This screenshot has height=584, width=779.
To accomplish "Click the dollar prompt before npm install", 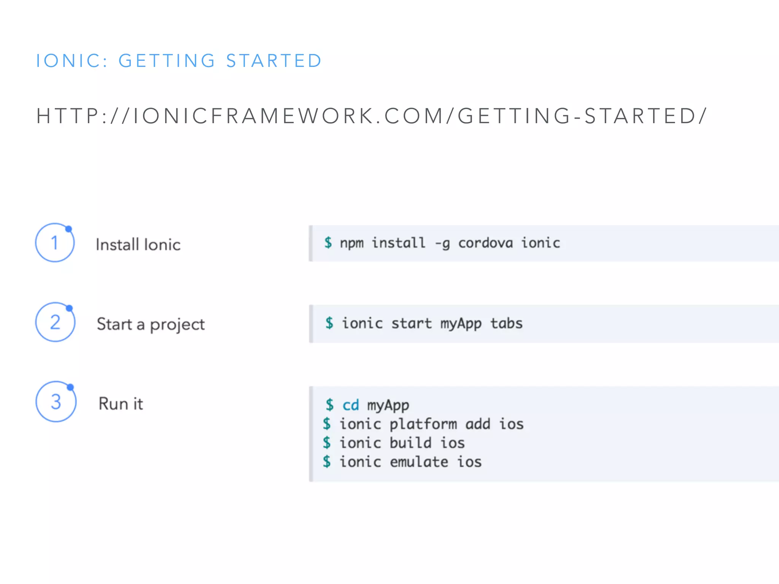I will point(328,243).
